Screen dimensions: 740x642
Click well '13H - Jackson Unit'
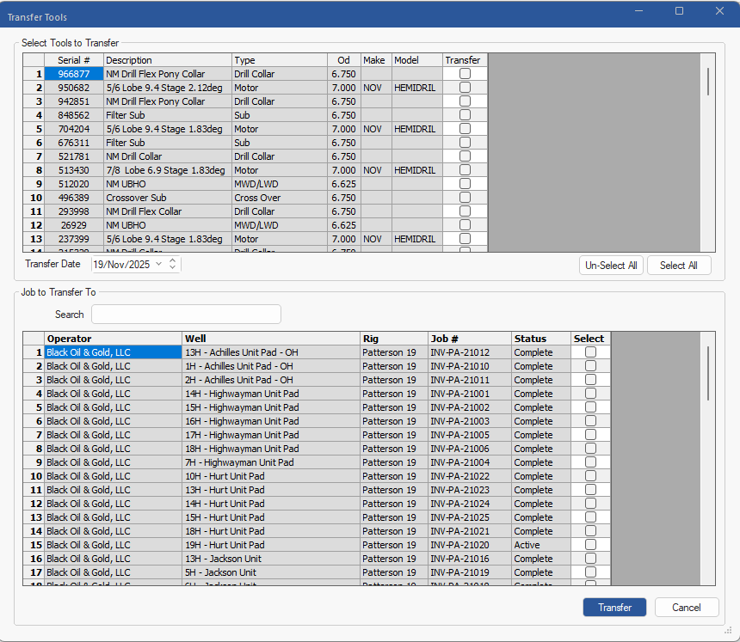tap(271, 558)
